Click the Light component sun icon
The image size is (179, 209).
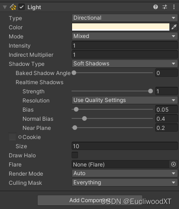tap(13, 7)
